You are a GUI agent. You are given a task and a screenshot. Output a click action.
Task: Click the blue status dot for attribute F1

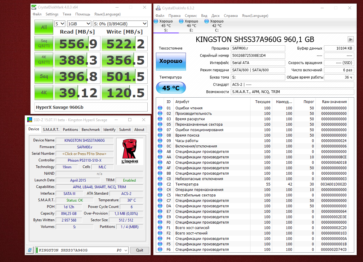tap(160, 228)
